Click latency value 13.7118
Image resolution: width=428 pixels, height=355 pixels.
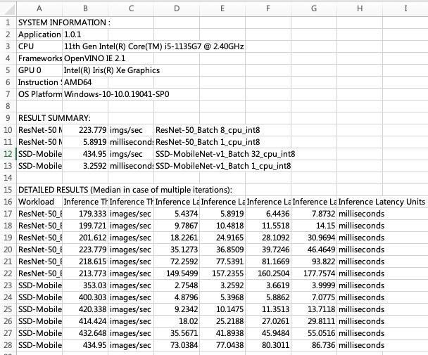pos(314,309)
